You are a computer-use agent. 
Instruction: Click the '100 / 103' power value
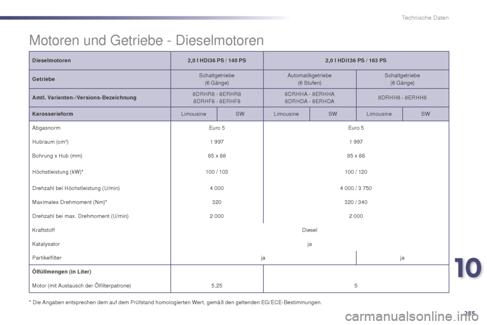coord(217,172)
